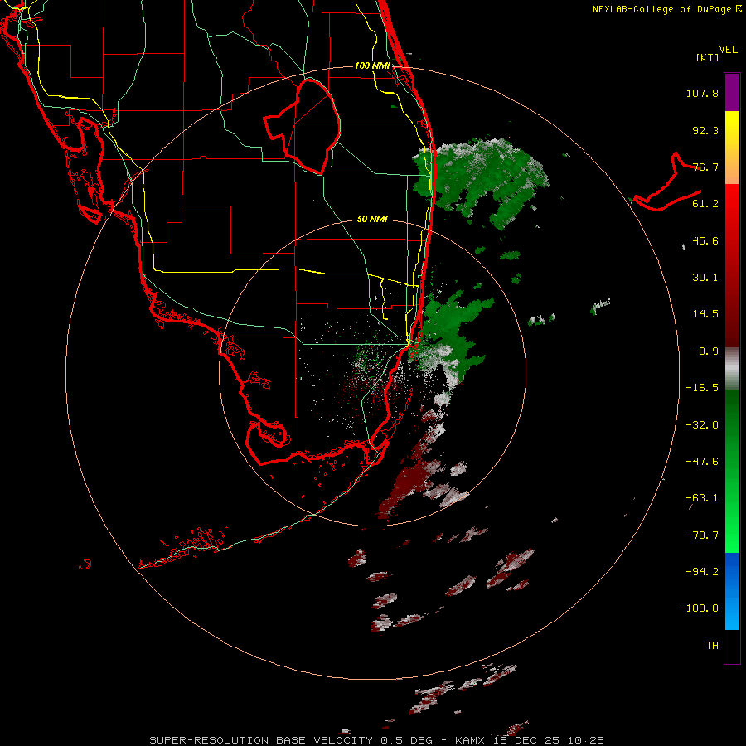Image resolution: width=746 pixels, height=746 pixels.
Task: Click the NEXLAB-College of DuPage label
Action: tap(667, 9)
